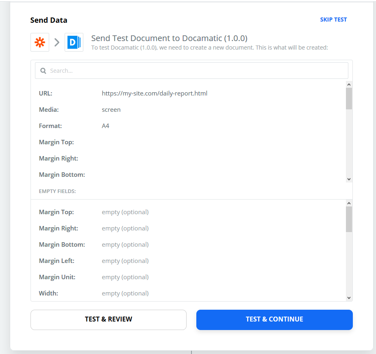Click "empty (optional)" value beside Width
Viewport: 376px width, 354px height.
point(125,293)
